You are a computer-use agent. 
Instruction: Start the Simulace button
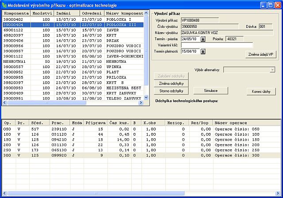click(210, 91)
